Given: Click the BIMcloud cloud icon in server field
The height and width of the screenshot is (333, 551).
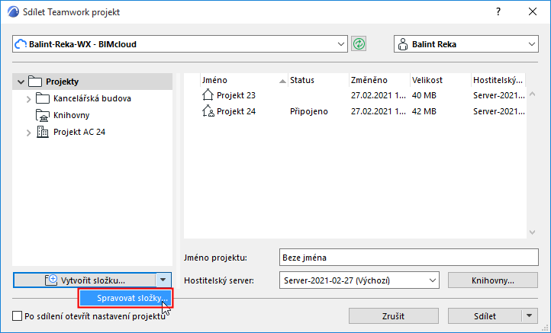Looking at the screenshot, I should click(21, 44).
